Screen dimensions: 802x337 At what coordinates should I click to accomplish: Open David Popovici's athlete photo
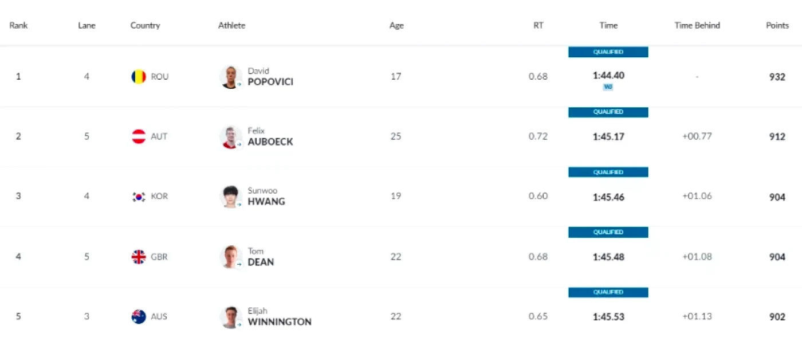pos(231,77)
